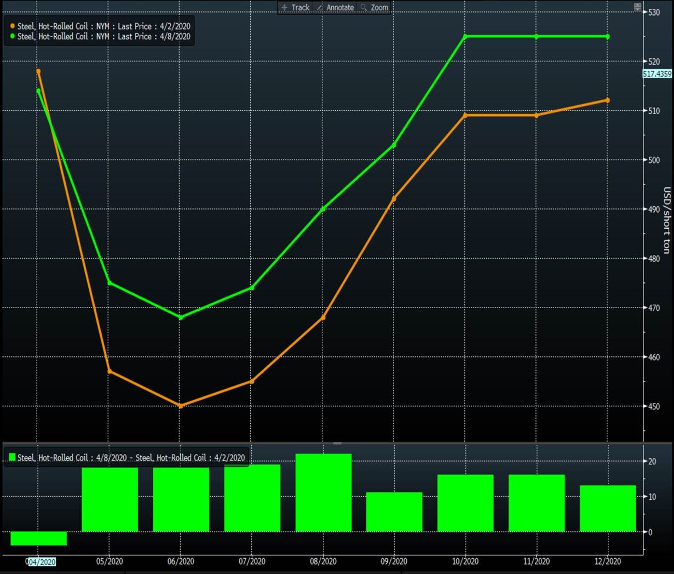Enable the Zoom magnifier tool
Screen dimensions: 674x574
pos(375,7)
